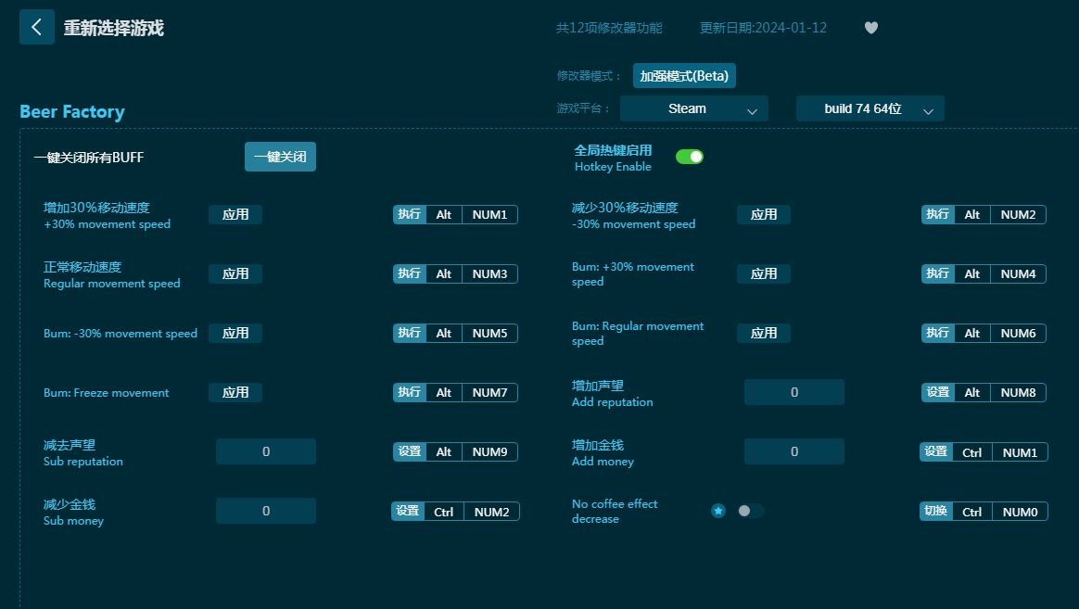Click 切换 button for No coffee effect
This screenshot has width=1079, height=609.
pyautogui.click(x=935, y=511)
